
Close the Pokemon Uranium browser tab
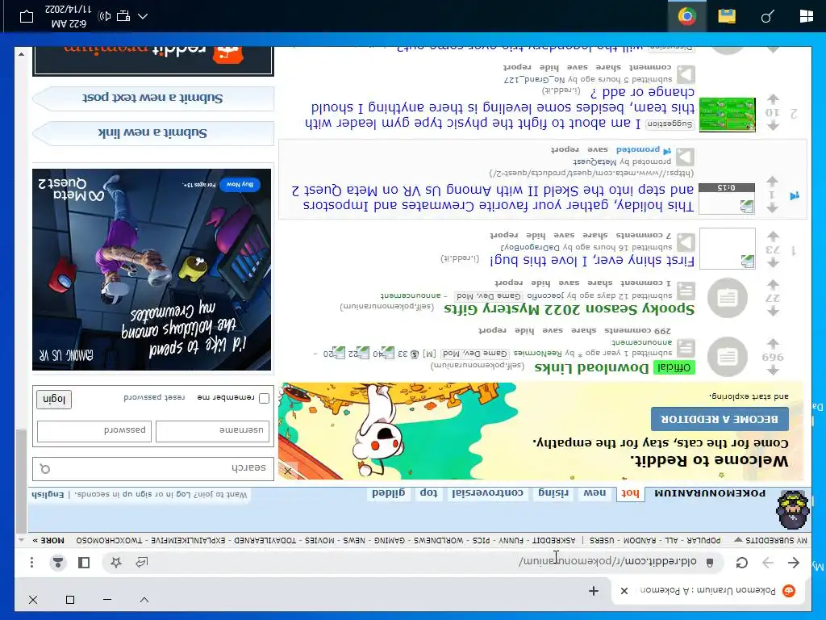[x=624, y=591]
